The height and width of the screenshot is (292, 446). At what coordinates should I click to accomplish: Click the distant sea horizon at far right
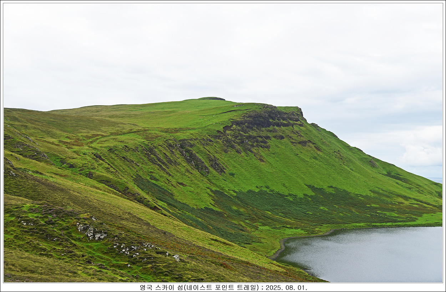point(435,179)
